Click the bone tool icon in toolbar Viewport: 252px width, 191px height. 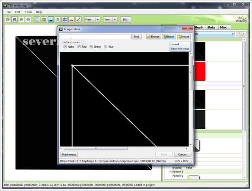[78, 19]
